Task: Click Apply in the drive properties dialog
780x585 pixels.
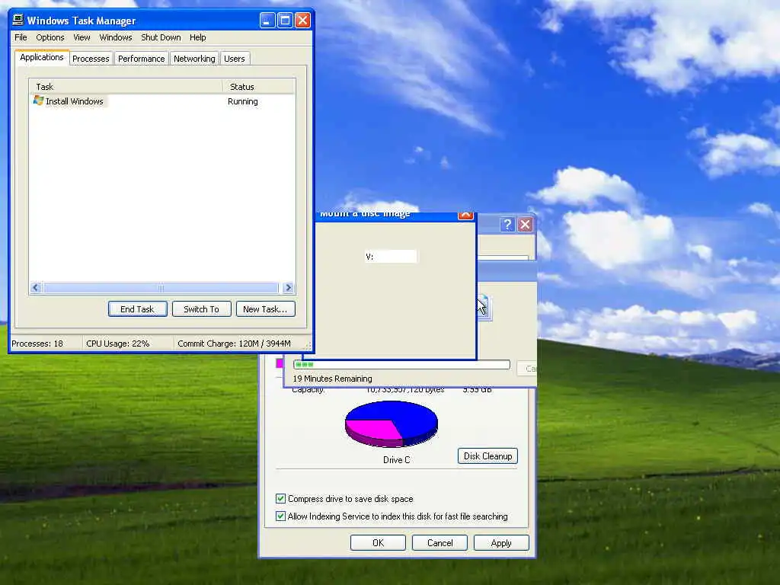Action: (x=501, y=542)
